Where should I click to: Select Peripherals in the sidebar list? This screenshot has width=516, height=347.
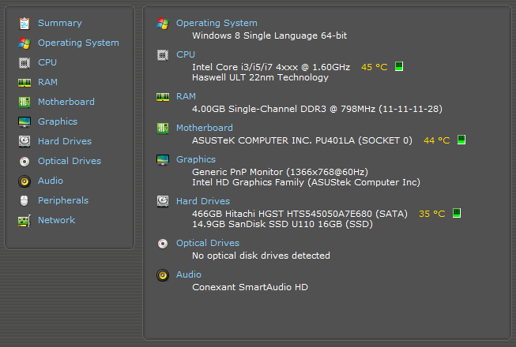click(63, 200)
